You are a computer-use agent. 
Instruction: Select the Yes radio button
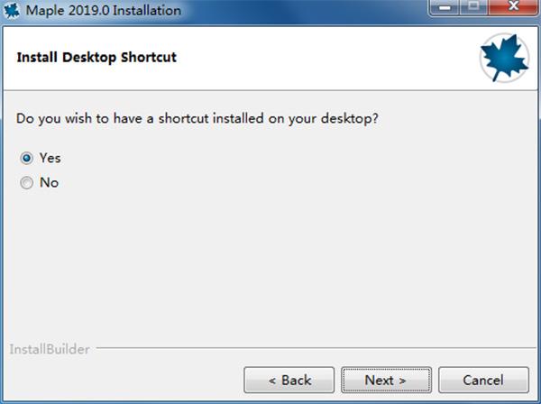26,159
